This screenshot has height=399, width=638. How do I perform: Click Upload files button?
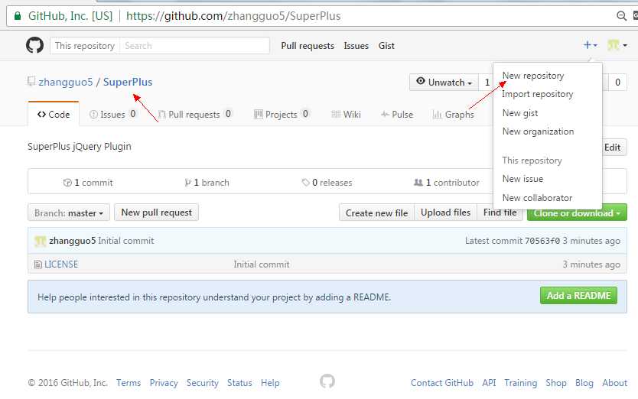coord(445,212)
